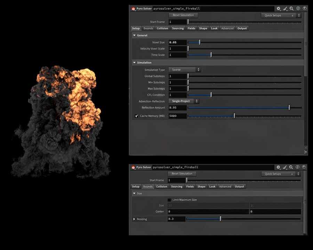Viewport: 313px width, 250px height.
Task: Click the help question mark in the bottom panel
Action: tap(304, 167)
